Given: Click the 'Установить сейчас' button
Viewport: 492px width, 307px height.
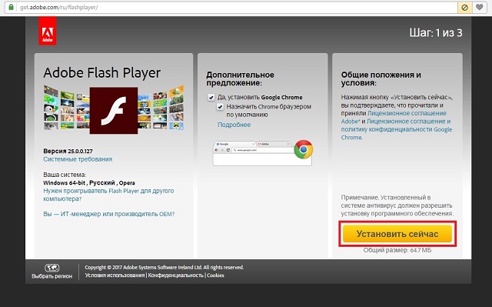Looking at the screenshot, I should [397, 234].
